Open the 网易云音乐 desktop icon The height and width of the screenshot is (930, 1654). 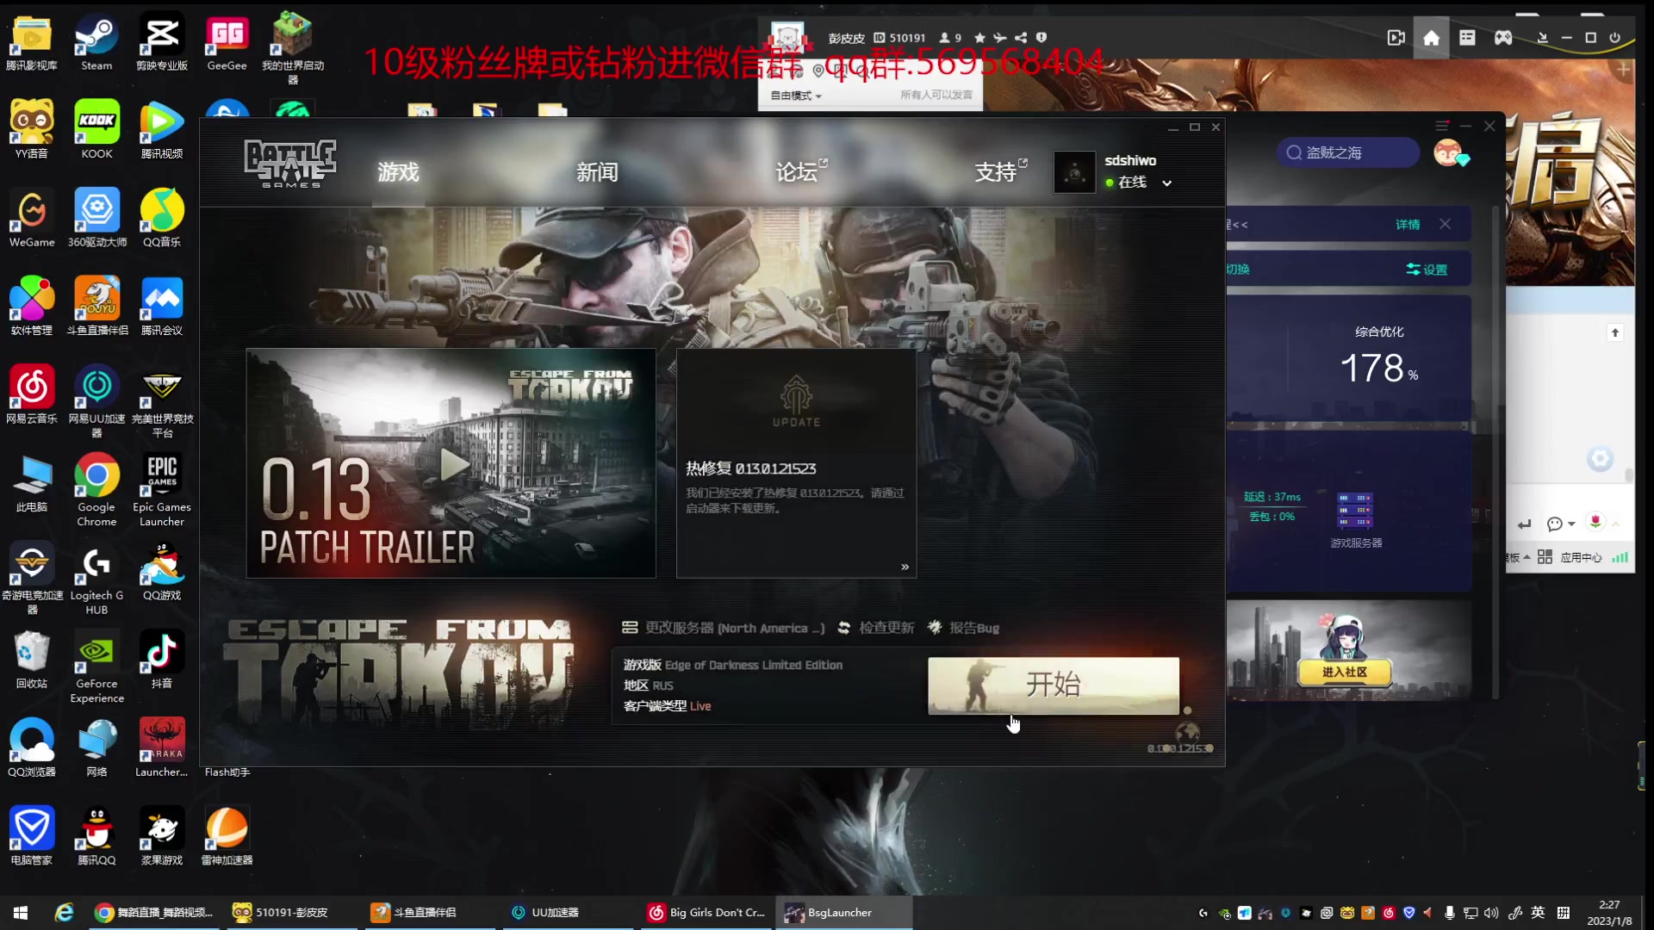click(32, 395)
